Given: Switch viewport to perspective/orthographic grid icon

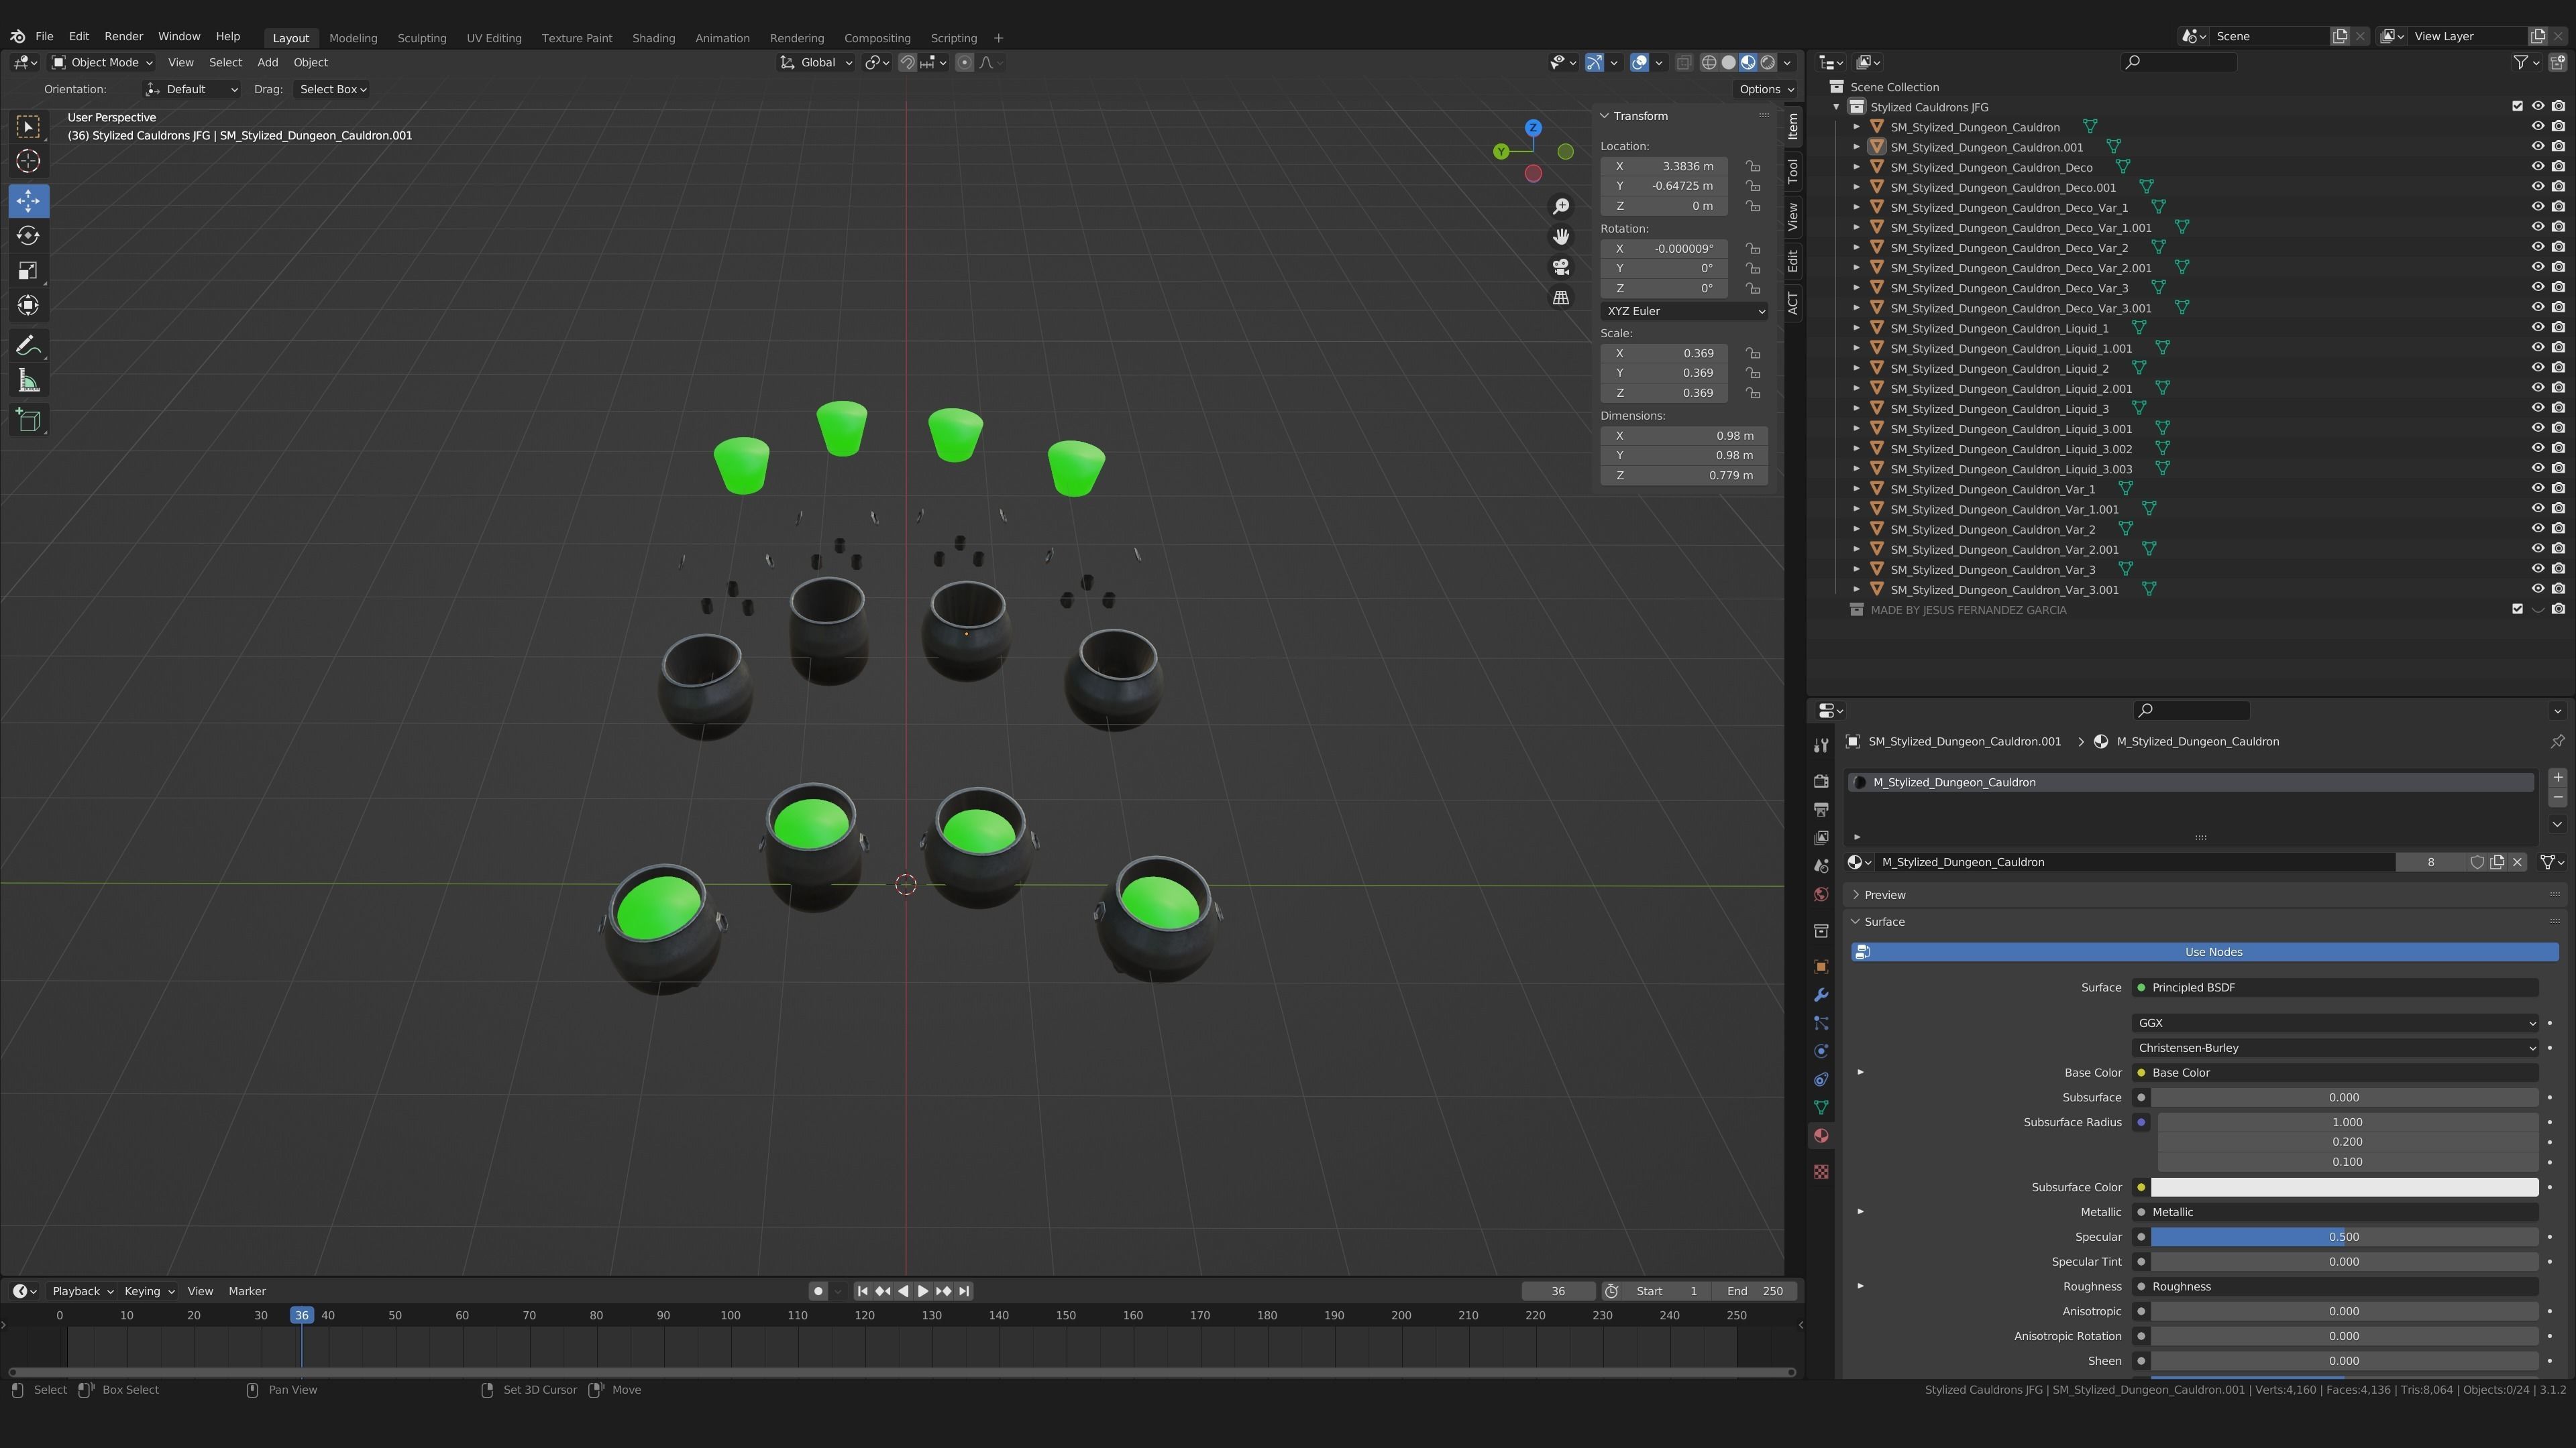Looking at the screenshot, I should [x=1560, y=298].
